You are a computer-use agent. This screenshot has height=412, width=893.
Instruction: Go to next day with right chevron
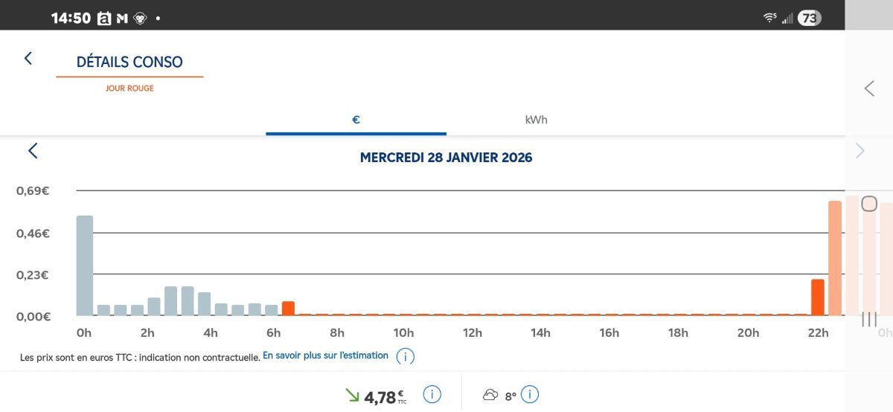860,151
